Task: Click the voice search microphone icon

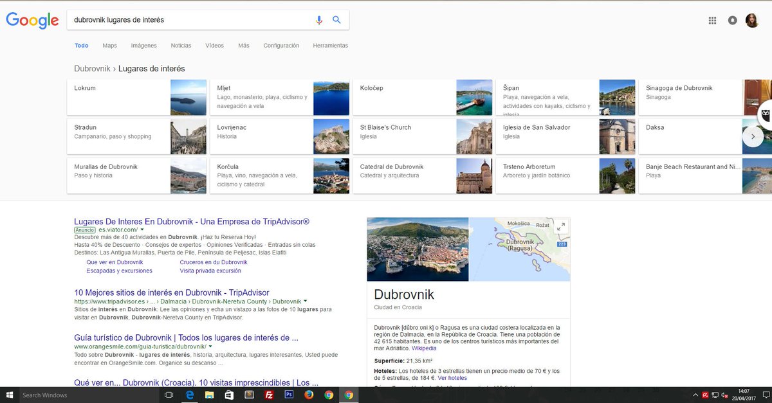Action: (318, 20)
